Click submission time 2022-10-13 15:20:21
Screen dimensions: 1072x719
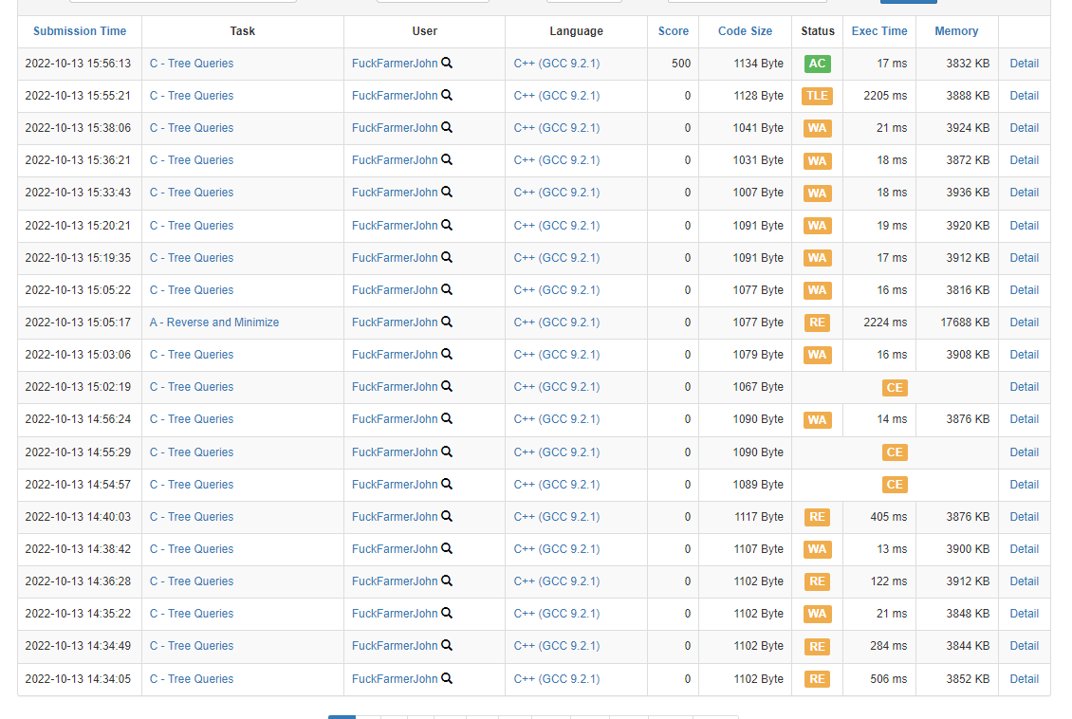click(x=78, y=226)
